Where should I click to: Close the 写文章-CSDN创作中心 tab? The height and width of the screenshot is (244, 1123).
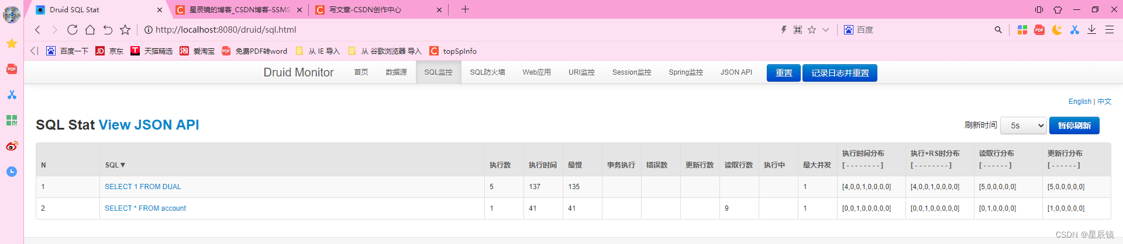tap(439, 10)
